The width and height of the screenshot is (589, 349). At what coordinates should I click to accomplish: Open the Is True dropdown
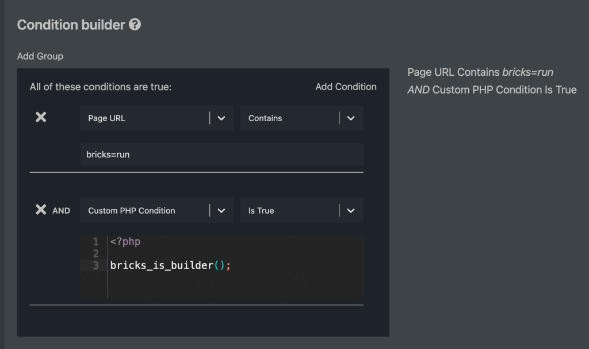(301, 211)
